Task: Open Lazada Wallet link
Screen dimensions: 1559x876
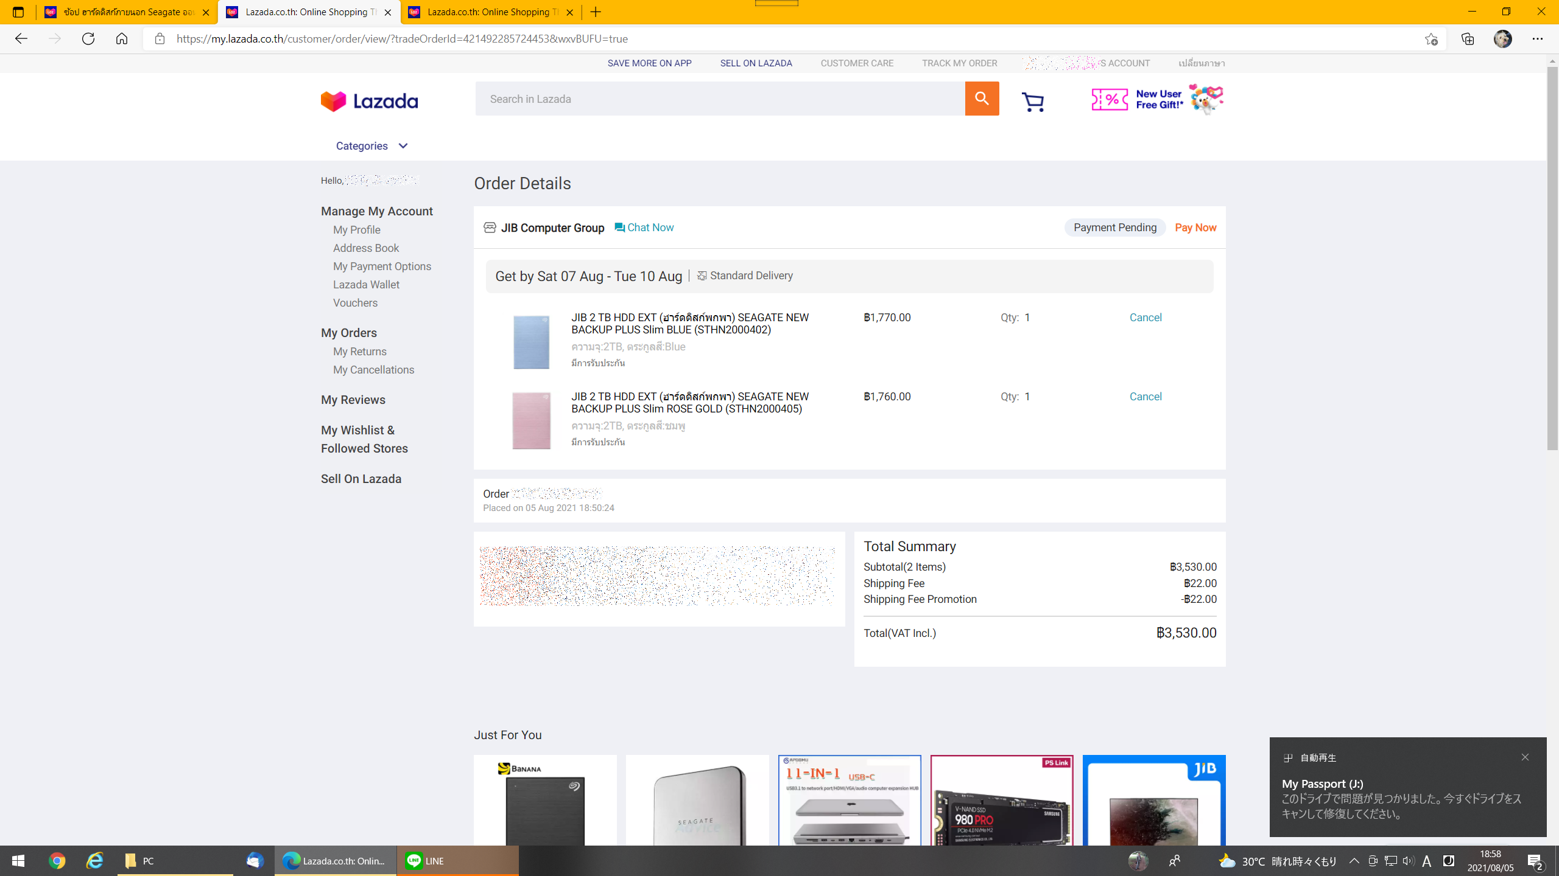Action: pos(366,285)
